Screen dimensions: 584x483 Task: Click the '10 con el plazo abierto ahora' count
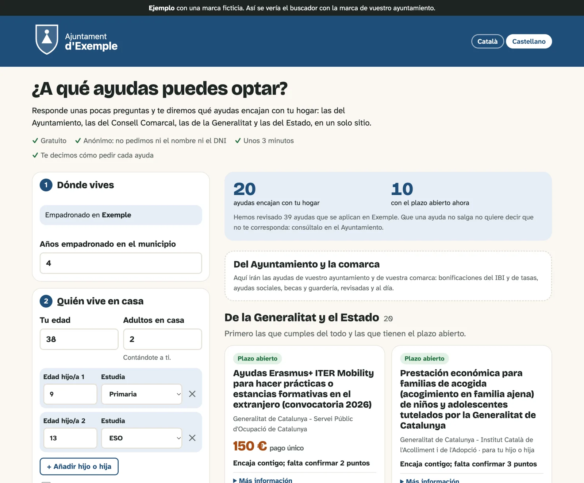tap(430, 194)
